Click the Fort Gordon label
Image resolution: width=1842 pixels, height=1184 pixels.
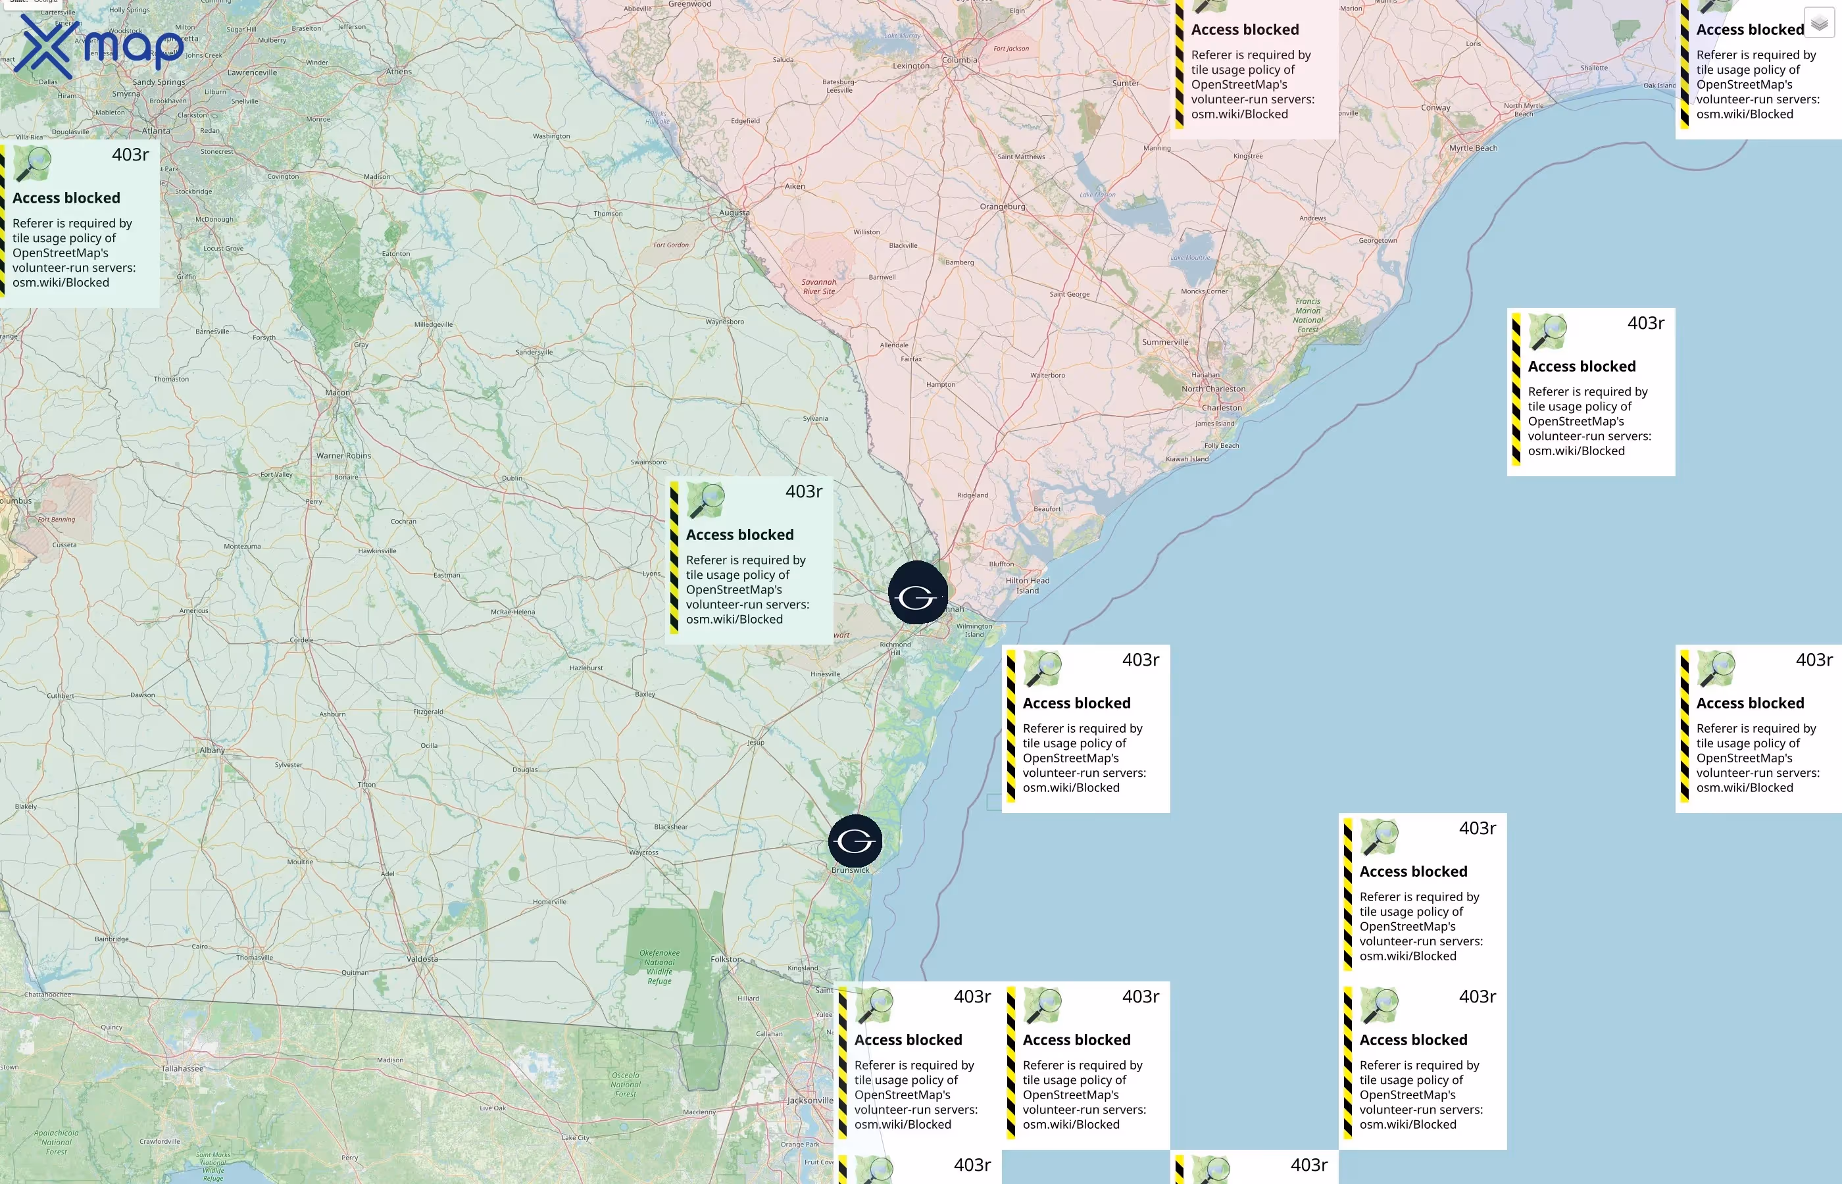[x=671, y=245]
